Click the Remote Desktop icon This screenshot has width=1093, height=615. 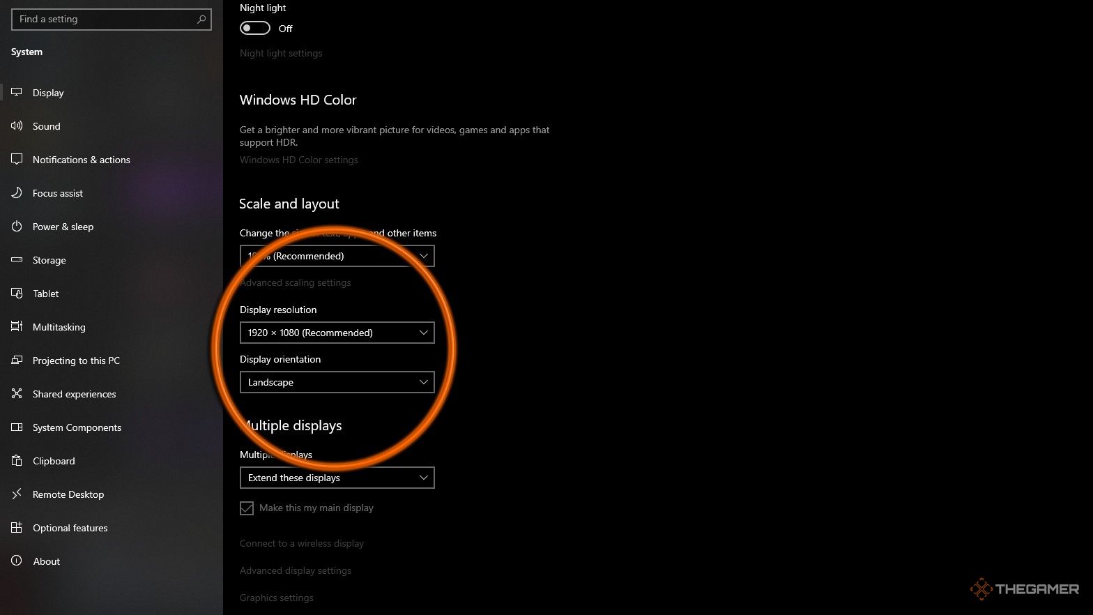17,494
